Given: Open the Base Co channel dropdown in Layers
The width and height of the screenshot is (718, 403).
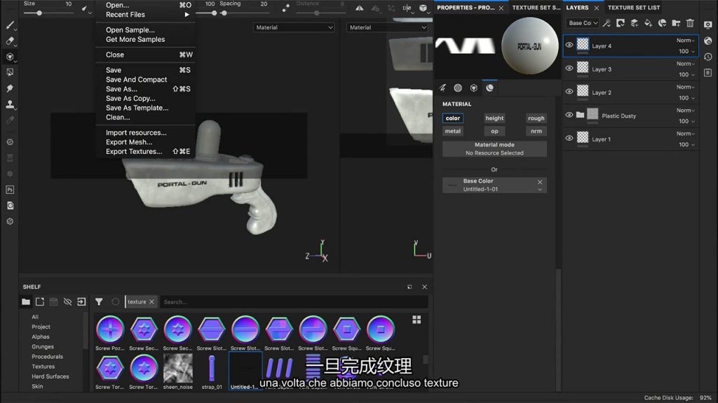Looking at the screenshot, I should pos(583,23).
